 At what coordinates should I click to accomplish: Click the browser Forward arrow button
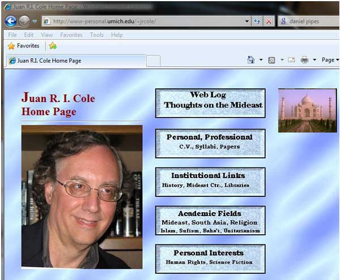point(24,21)
